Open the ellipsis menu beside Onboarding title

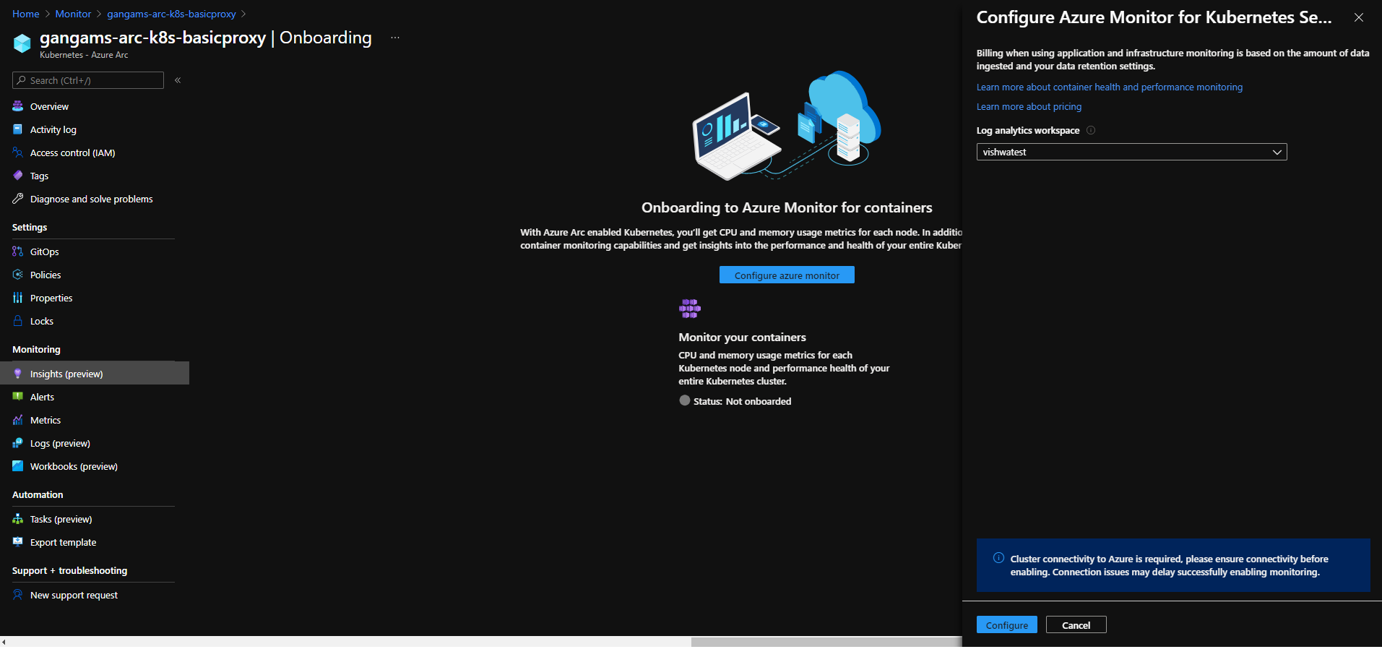[x=395, y=38]
